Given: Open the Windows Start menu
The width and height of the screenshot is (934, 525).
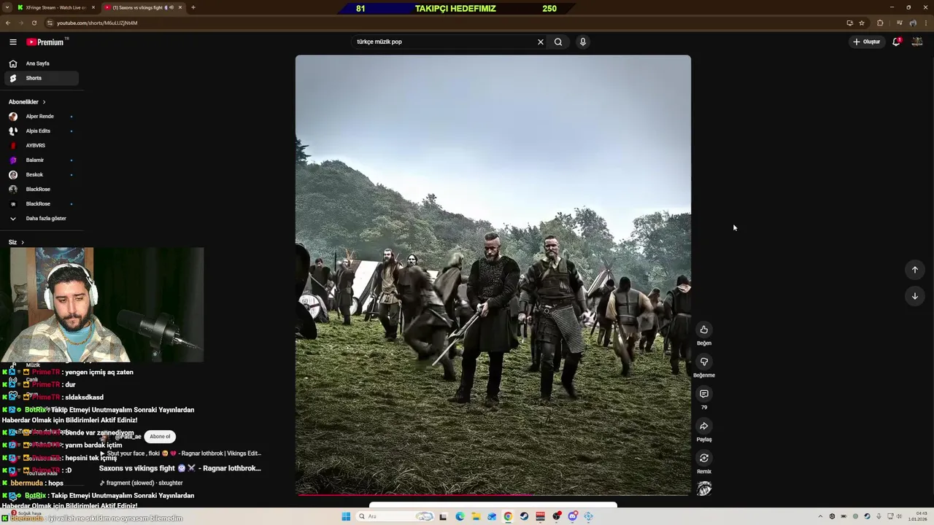Looking at the screenshot, I should click(x=346, y=516).
